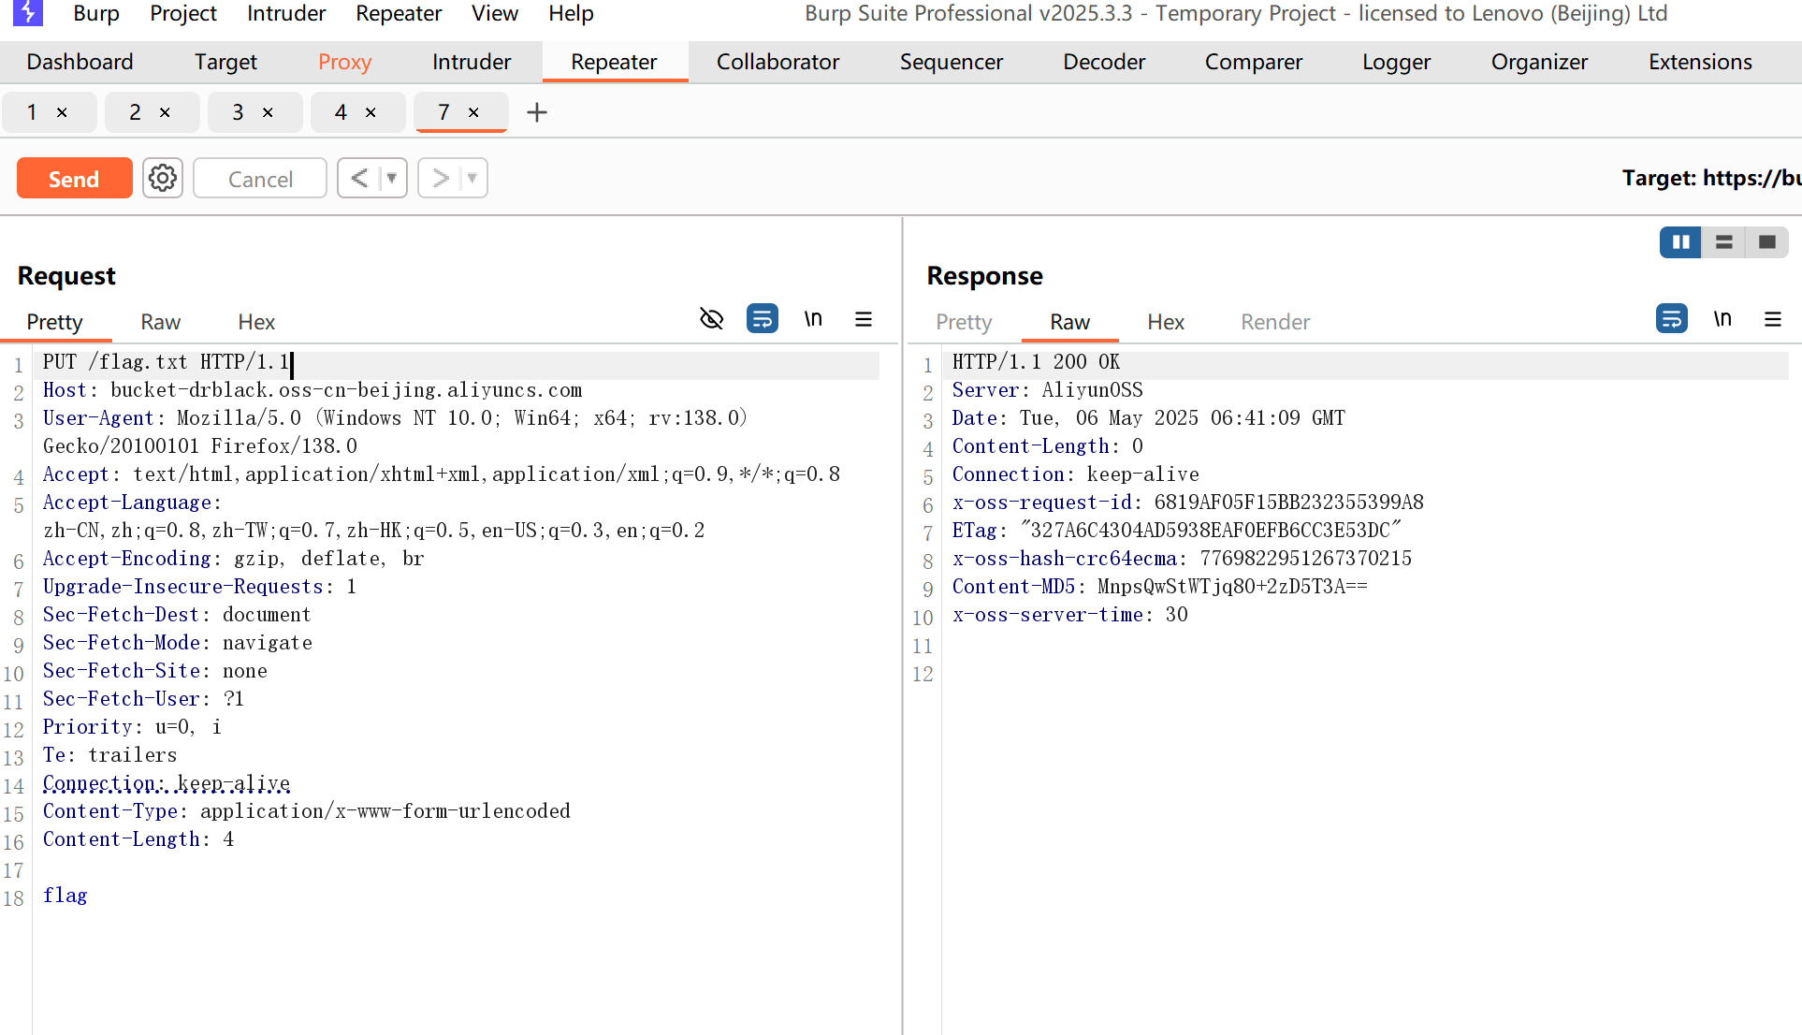Toggle show newlines \n in Response panel
The image size is (1802, 1035).
[x=1722, y=319]
